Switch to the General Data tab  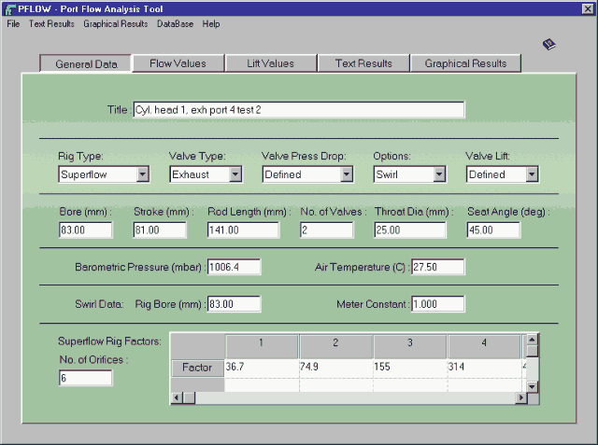(x=86, y=63)
